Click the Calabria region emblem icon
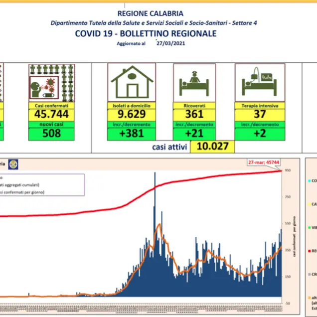The height and width of the screenshot is (317, 317). coord(13,164)
